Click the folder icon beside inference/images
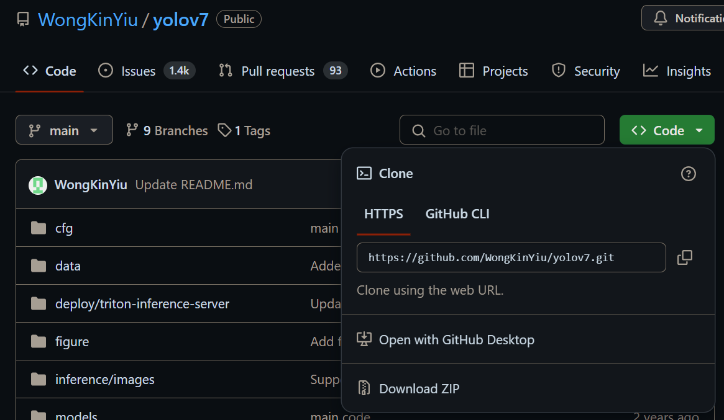 (x=39, y=379)
